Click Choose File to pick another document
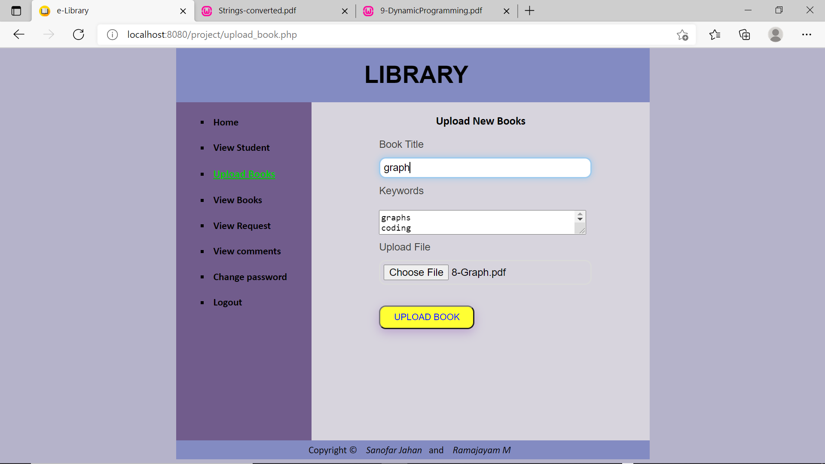The width and height of the screenshot is (825, 464). pyautogui.click(x=416, y=272)
